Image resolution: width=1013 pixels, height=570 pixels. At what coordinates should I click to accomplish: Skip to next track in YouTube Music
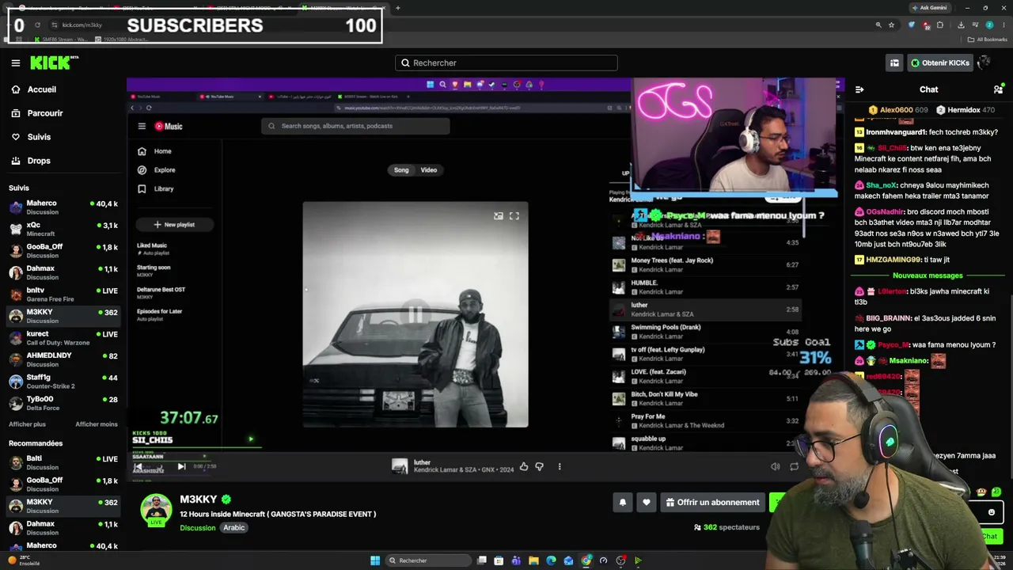(x=181, y=467)
